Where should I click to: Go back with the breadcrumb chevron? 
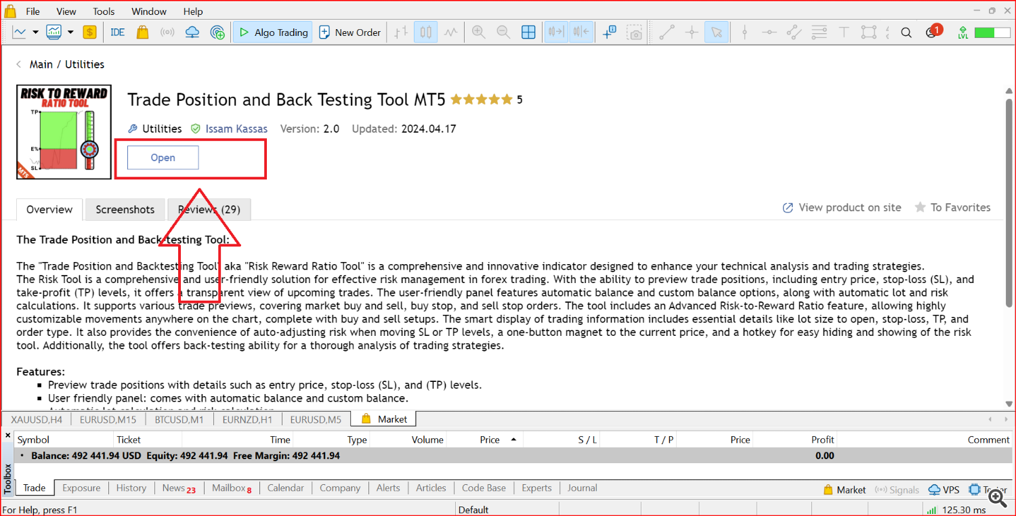click(x=18, y=64)
